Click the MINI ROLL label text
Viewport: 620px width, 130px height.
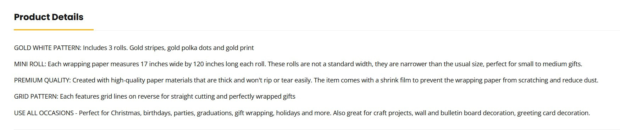30,64
